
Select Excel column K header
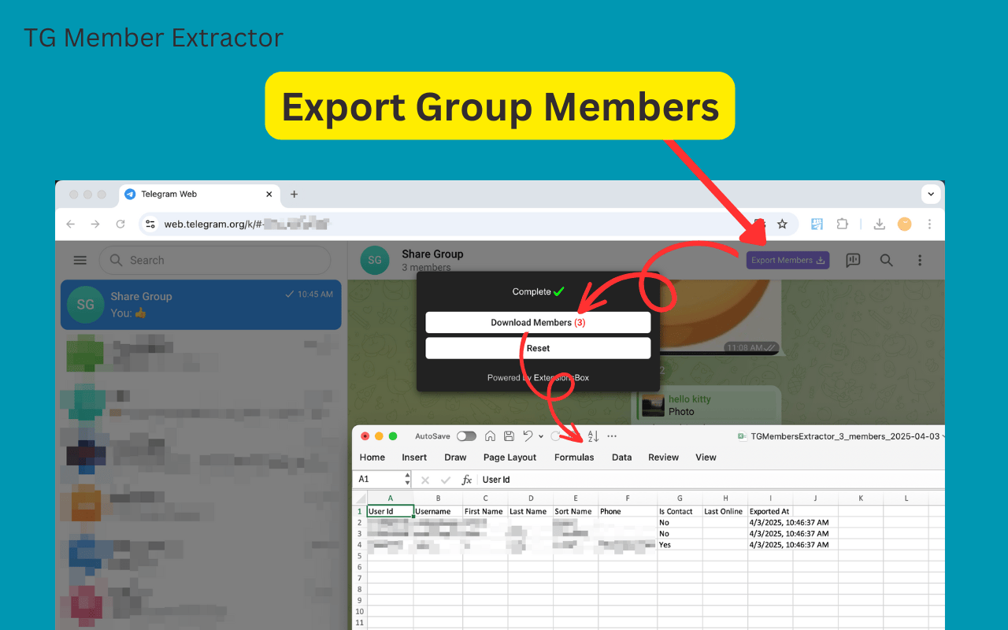click(x=861, y=498)
